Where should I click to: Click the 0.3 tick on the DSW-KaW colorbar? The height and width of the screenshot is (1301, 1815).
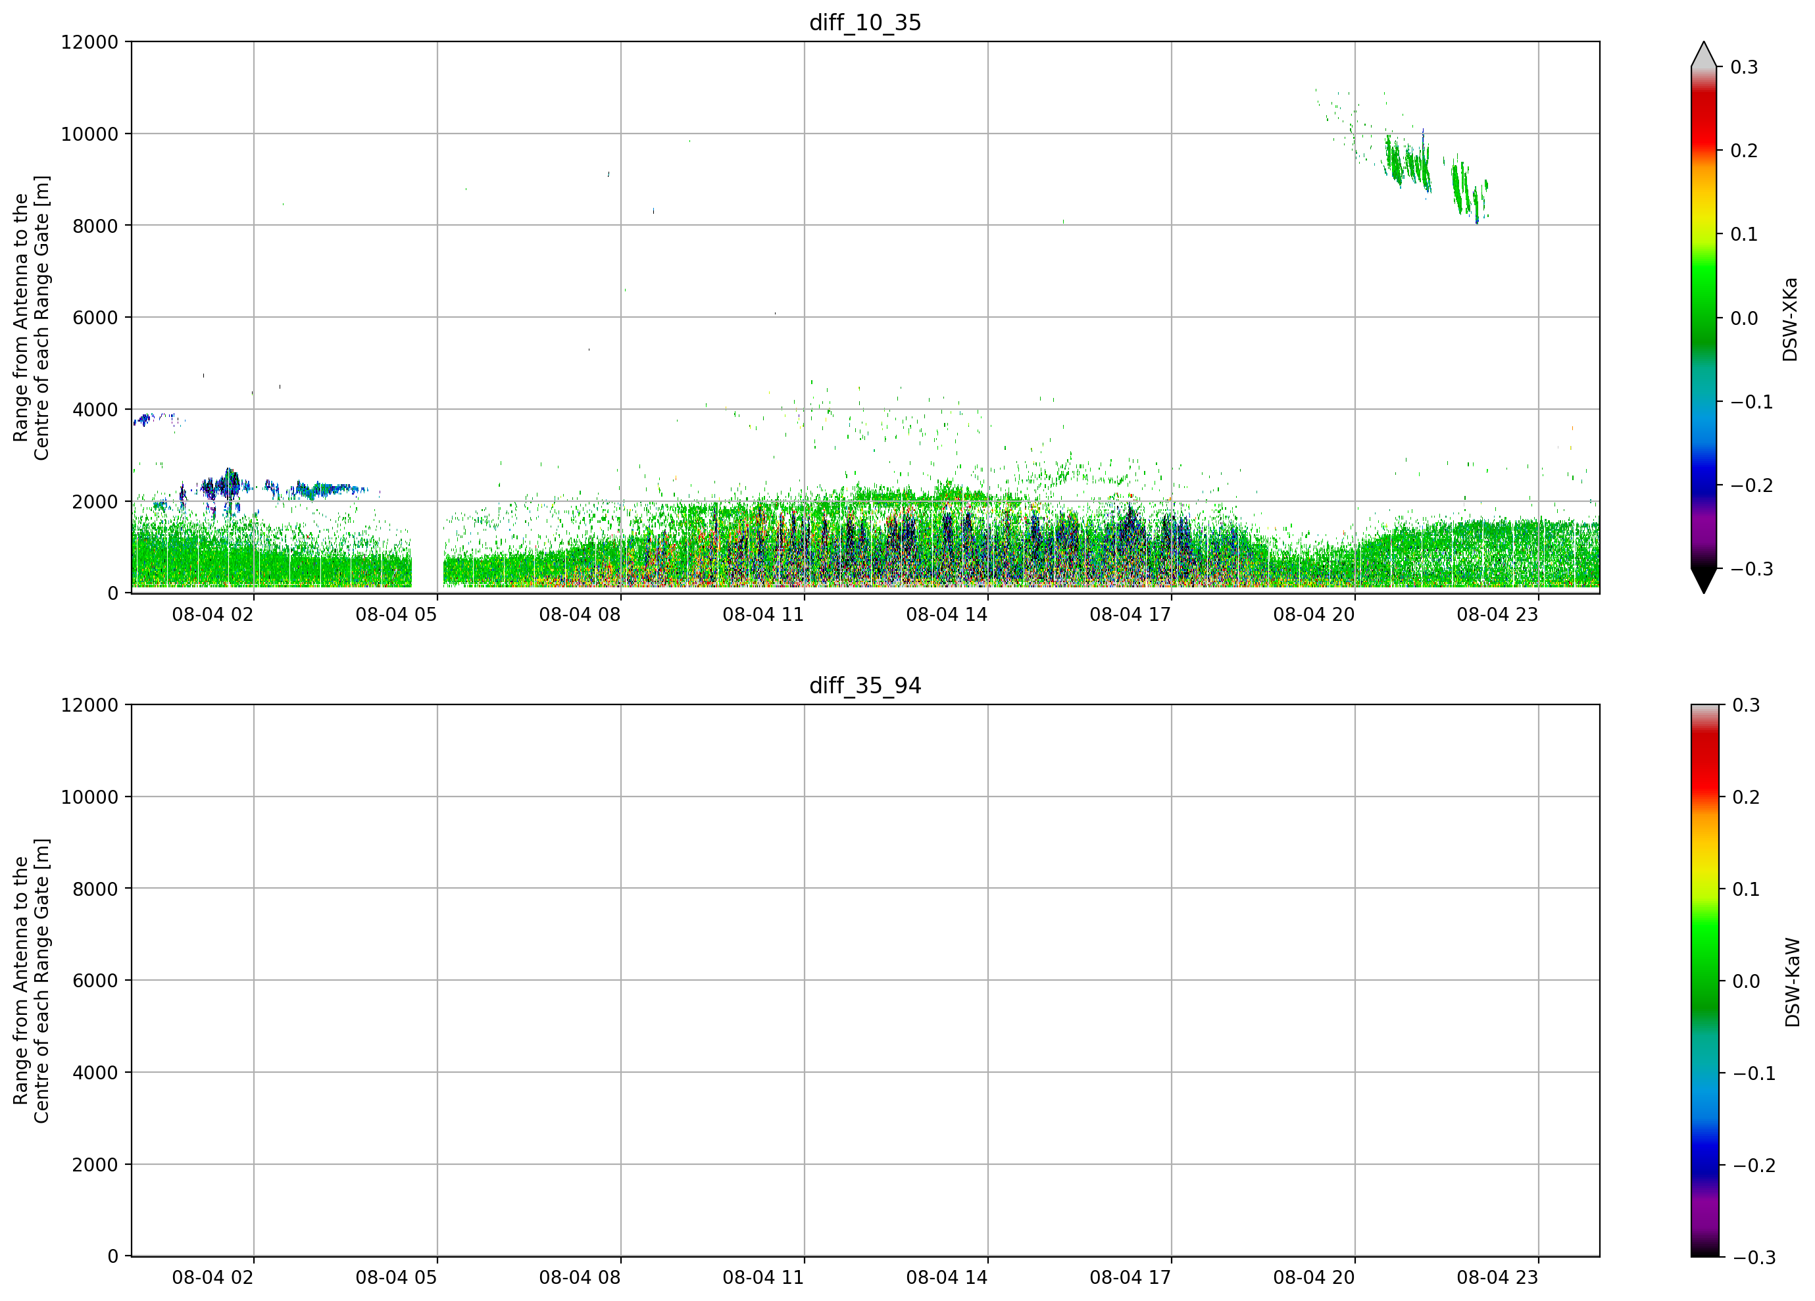pos(1746,705)
